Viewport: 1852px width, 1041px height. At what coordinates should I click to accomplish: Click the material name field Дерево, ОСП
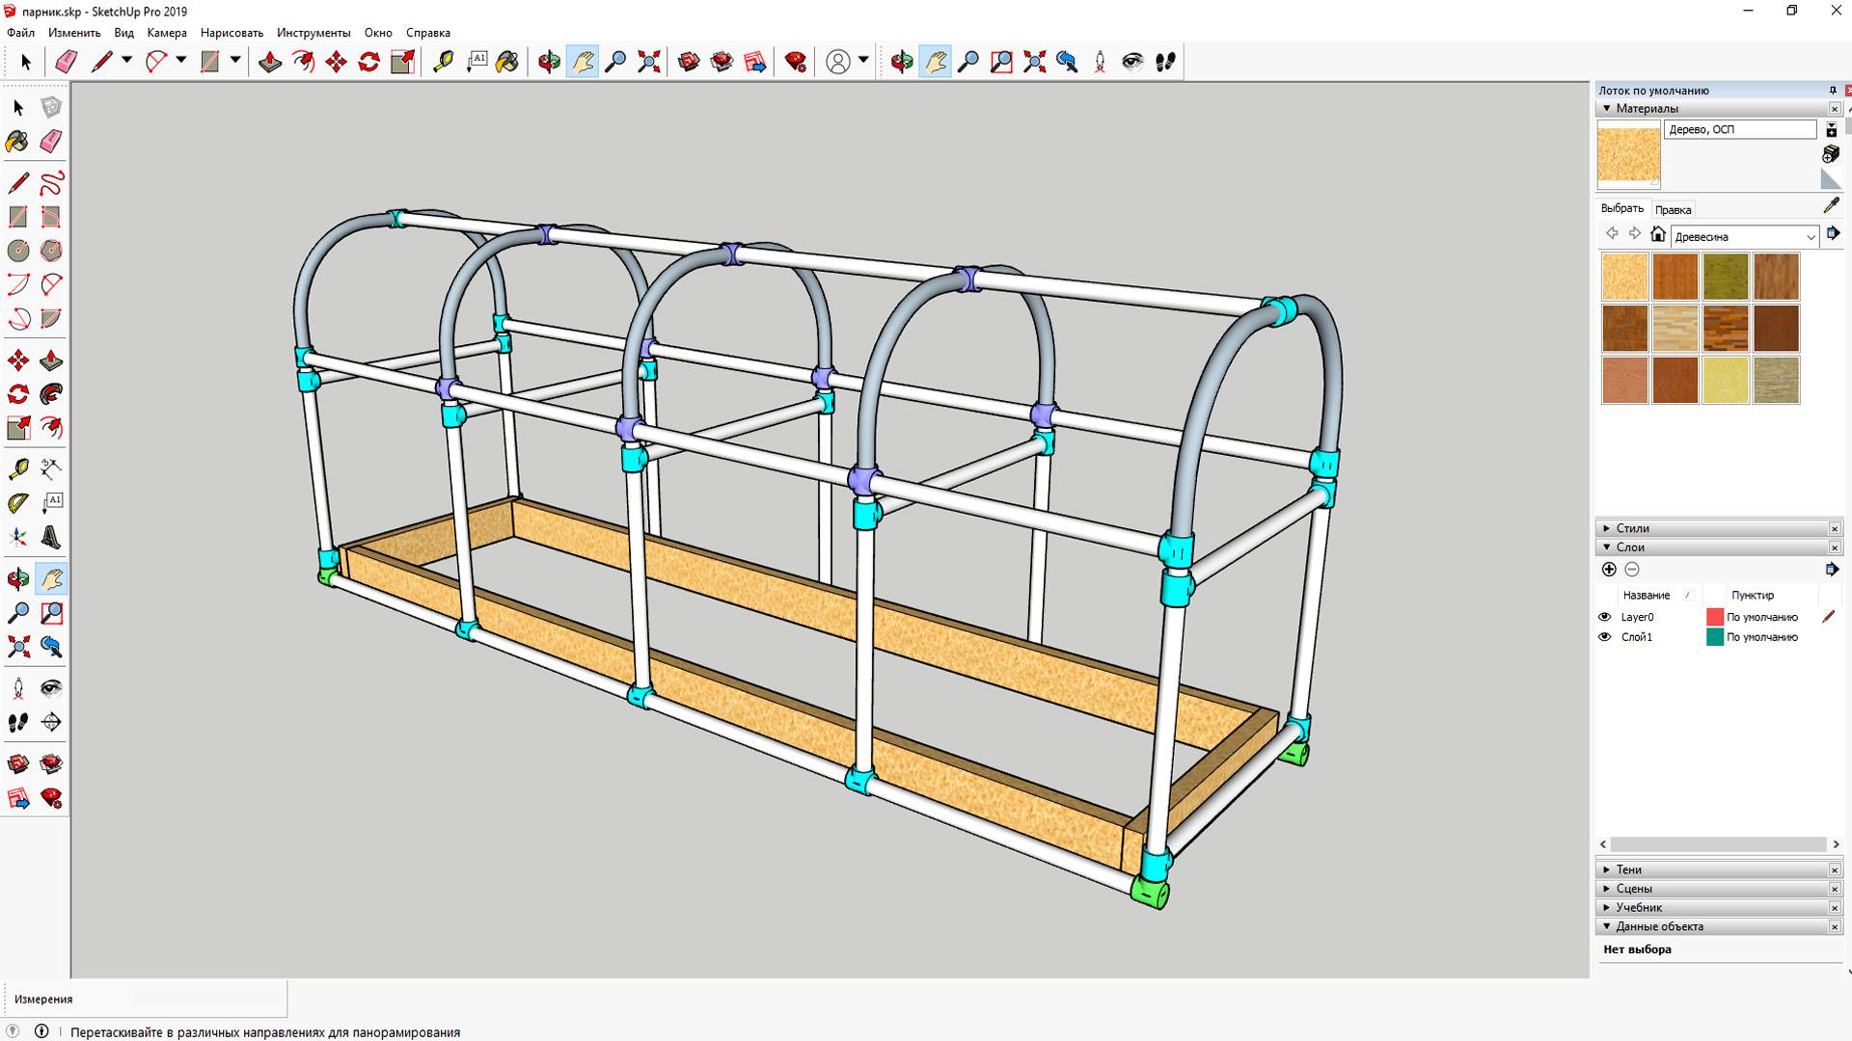click(x=1739, y=130)
